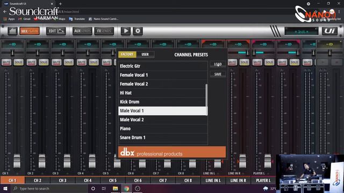This screenshot has width=344, height=193.
Task: Solo channel CH 1
Action: click(18, 62)
